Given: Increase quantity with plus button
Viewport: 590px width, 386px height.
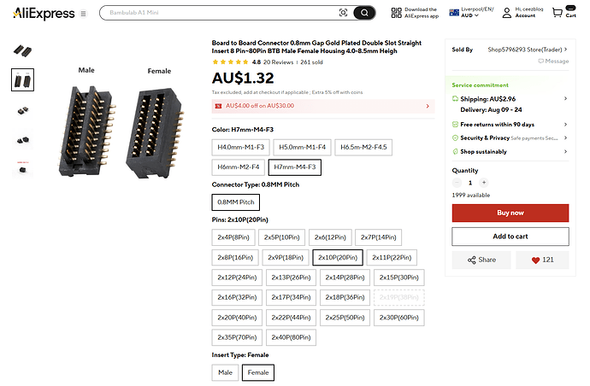Looking at the screenshot, I should click(x=484, y=183).
